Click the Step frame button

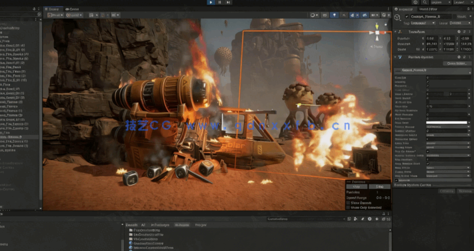tap(229, 2)
